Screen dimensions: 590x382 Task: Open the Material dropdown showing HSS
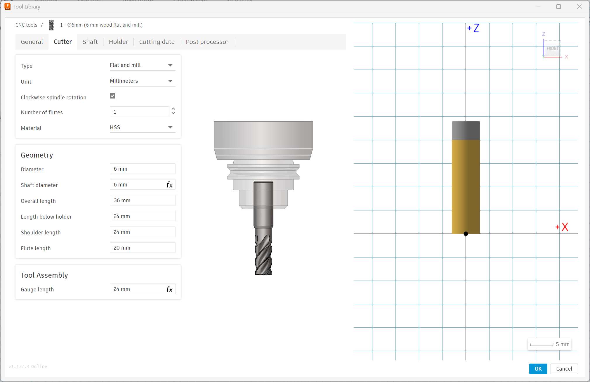[142, 127]
